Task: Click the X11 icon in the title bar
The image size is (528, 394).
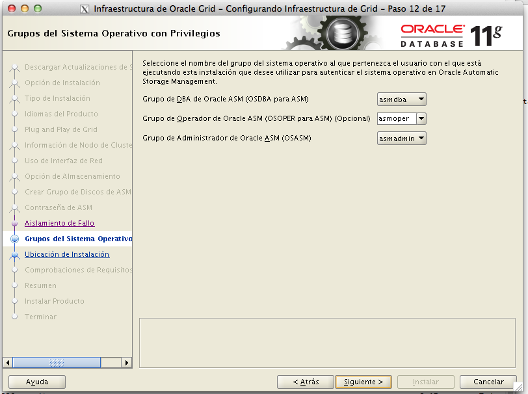Action: point(85,9)
